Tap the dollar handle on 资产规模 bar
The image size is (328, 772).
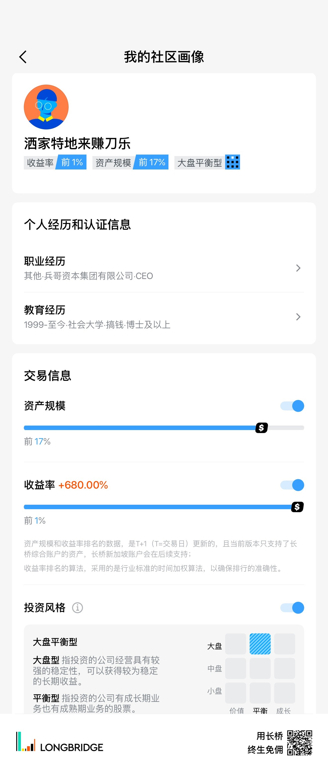point(261,428)
